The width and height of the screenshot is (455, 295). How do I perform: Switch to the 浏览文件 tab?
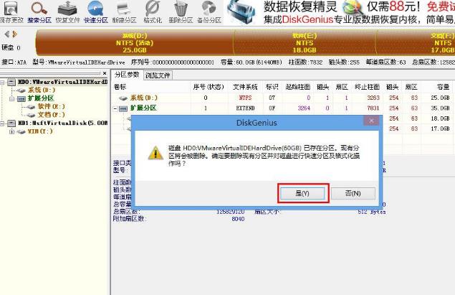click(x=158, y=75)
